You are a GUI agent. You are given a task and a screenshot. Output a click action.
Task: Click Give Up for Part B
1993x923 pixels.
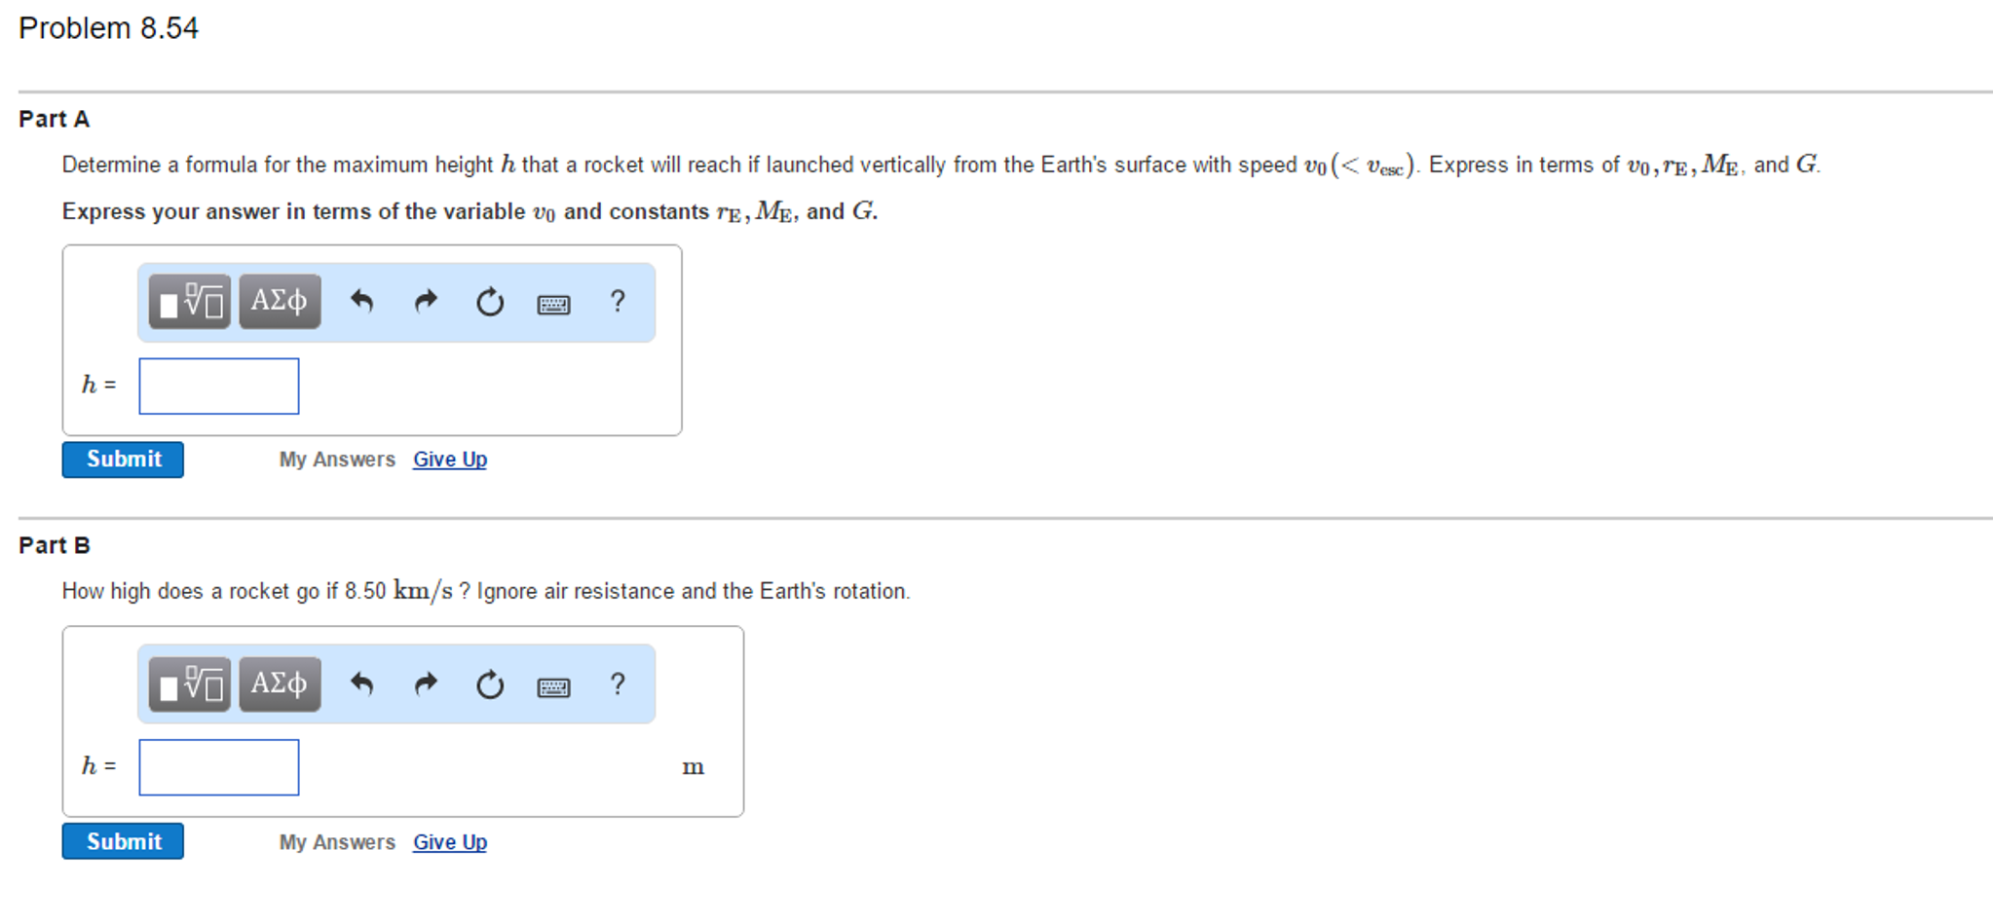click(449, 841)
